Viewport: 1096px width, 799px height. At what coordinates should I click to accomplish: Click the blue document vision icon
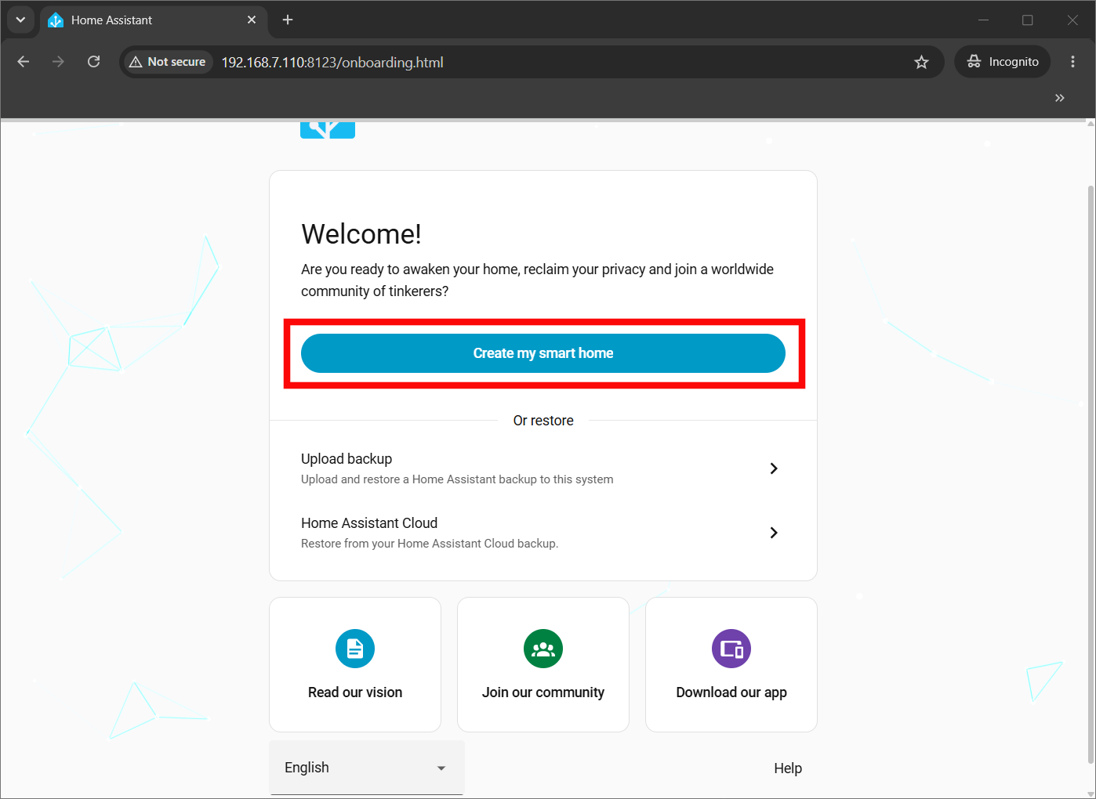355,649
